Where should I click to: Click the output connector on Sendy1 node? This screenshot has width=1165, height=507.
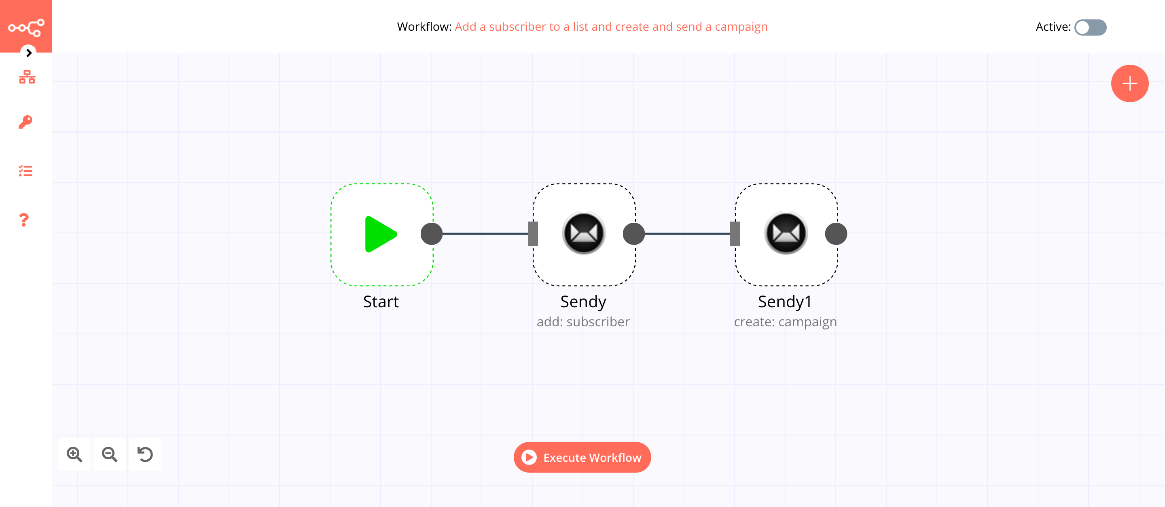836,234
